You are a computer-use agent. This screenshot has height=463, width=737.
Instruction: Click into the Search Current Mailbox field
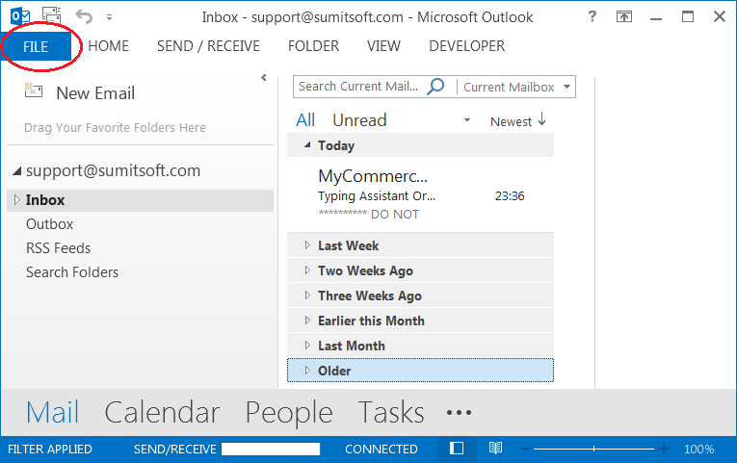coord(358,87)
